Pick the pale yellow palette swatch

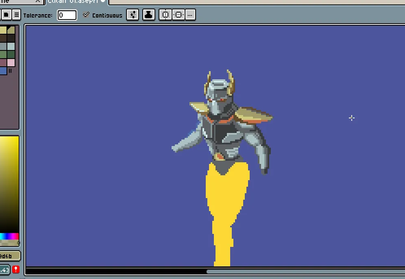(x=3, y=30)
